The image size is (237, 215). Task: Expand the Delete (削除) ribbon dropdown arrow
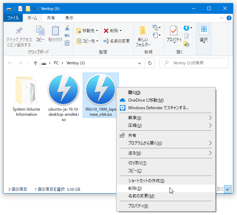pyautogui.click(x=121, y=31)
